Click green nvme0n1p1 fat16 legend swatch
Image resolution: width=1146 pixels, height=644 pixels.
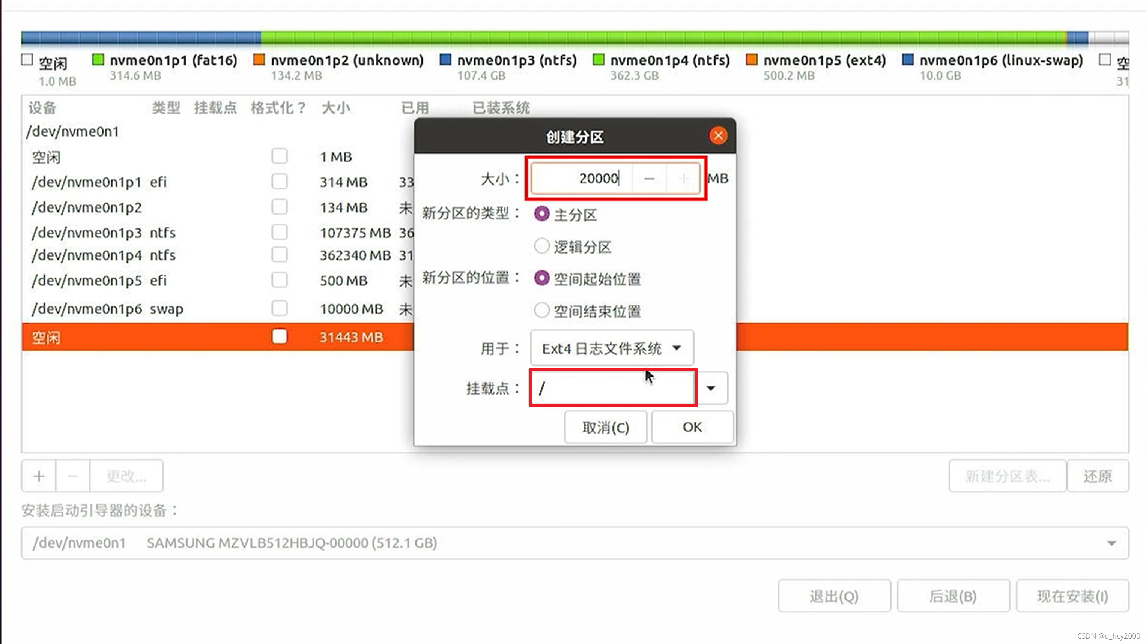[98, 60]
